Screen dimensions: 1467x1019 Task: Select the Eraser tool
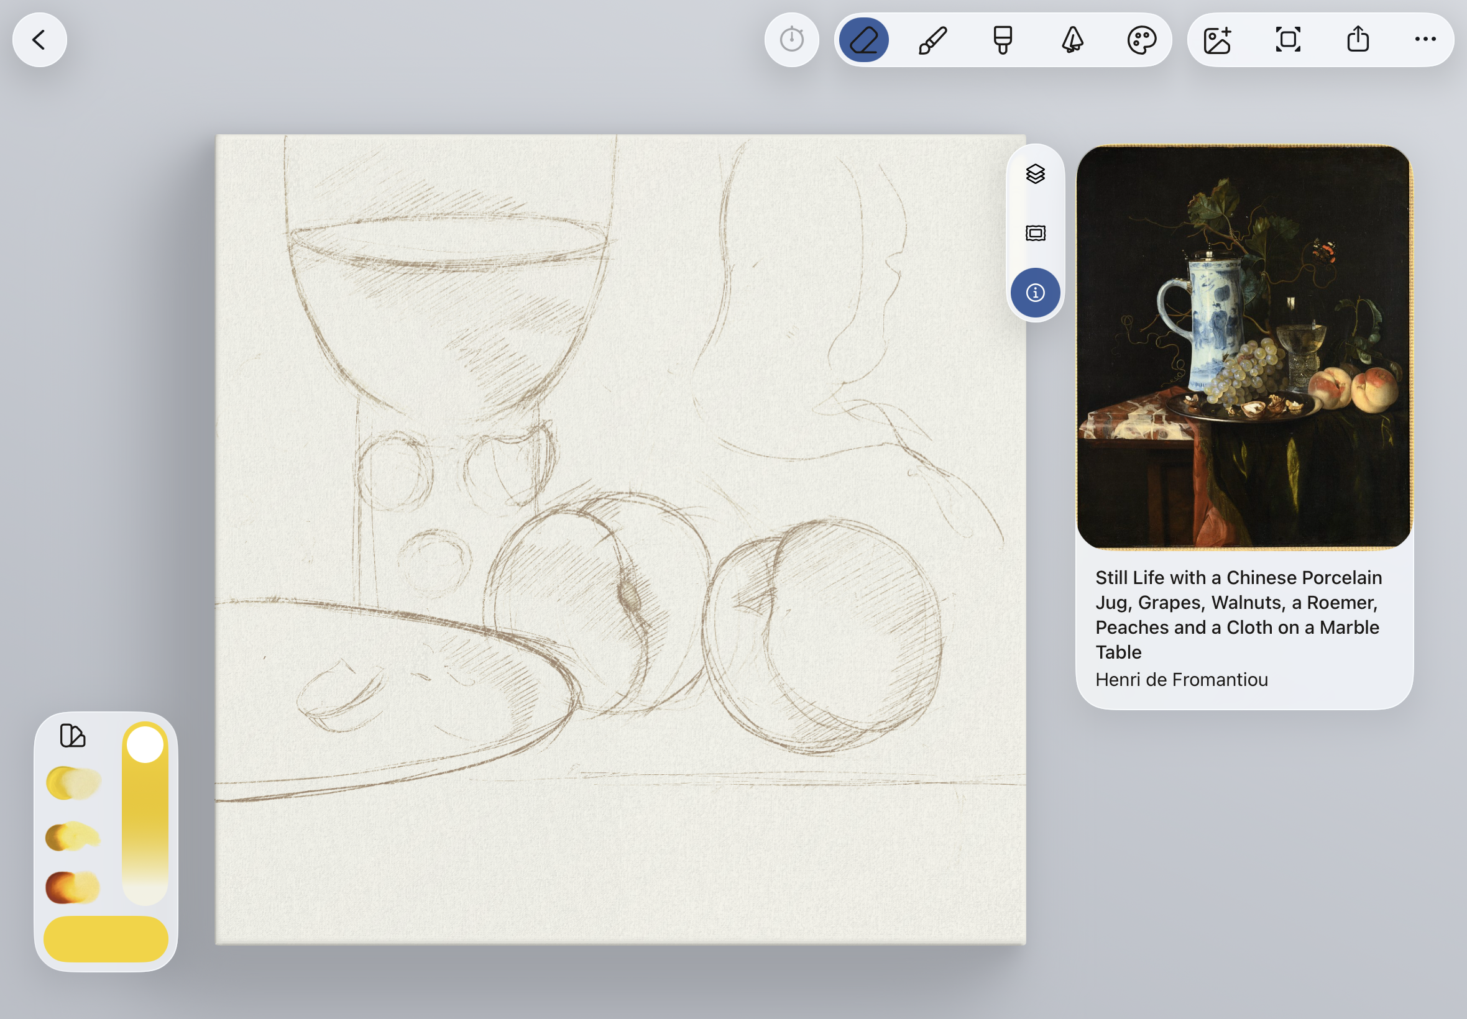[863, 40]
